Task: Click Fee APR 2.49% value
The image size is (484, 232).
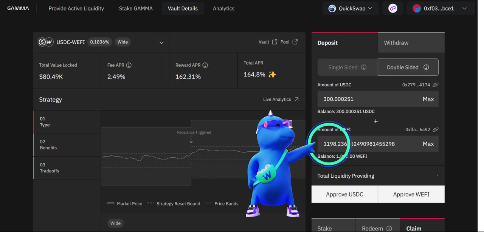Action: pyautogui.click(x=116, y=77)
